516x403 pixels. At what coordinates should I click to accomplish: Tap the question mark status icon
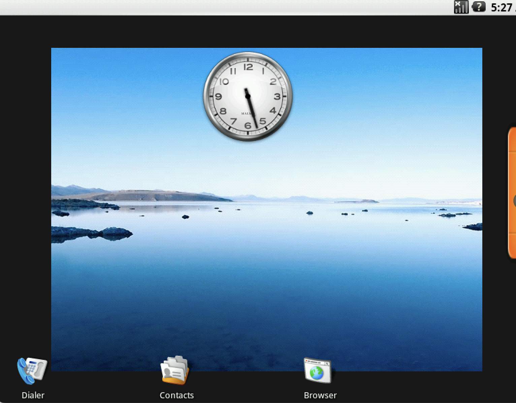point(479,6)
